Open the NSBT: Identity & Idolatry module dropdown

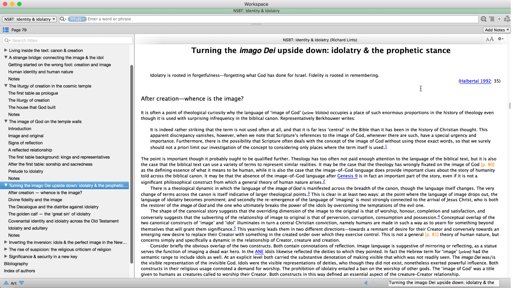point(30,19)
